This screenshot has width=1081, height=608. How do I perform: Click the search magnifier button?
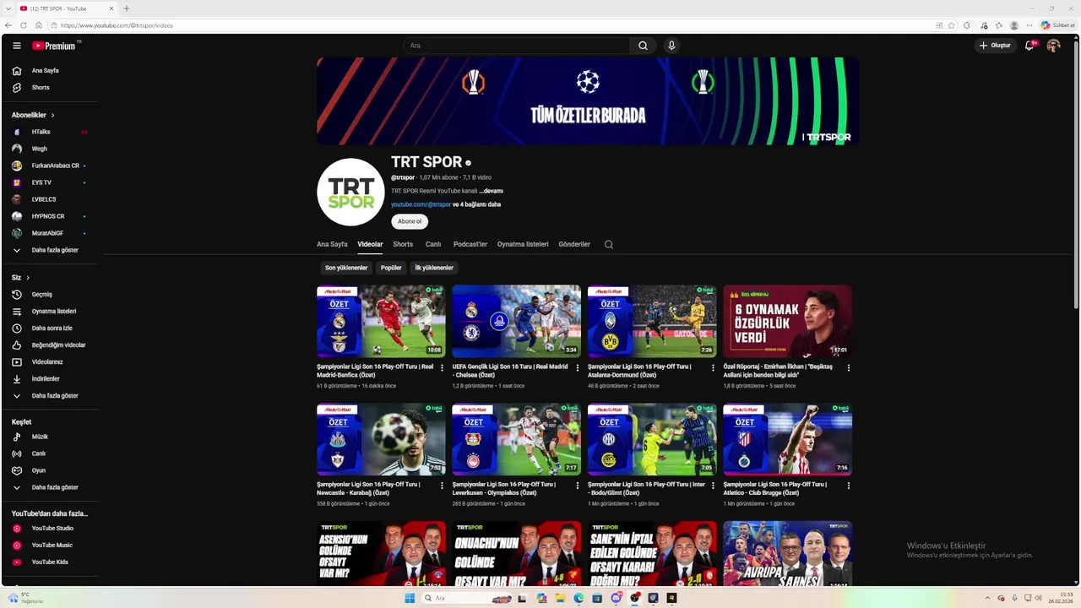[643, 46]
